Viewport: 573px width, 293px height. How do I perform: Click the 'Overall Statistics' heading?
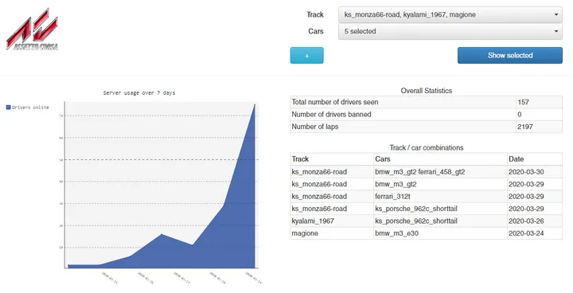(x=426, y=91)
